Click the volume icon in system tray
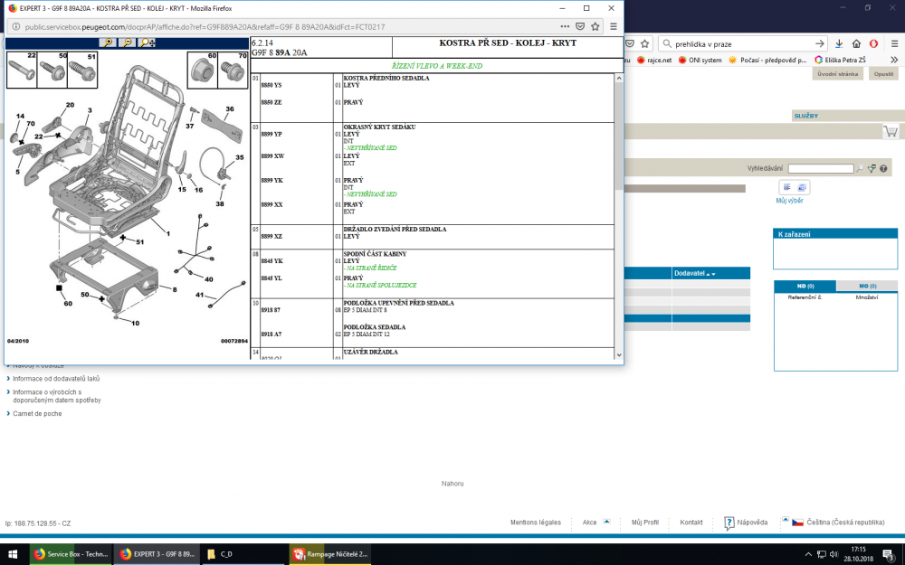 tap(834, 555)
